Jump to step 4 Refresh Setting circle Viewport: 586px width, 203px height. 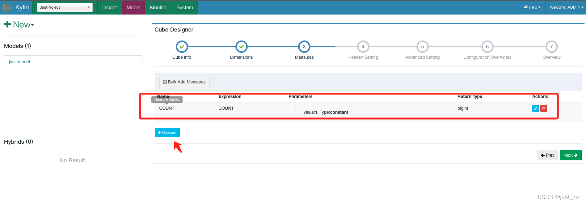tap(363, 47)
